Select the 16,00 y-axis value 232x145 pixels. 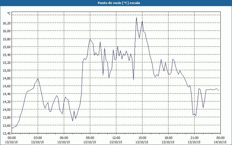tap(7, 31)
